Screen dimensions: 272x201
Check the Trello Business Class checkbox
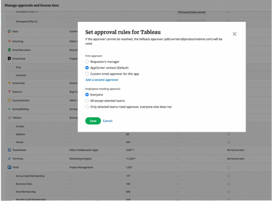tap(229, 184)
